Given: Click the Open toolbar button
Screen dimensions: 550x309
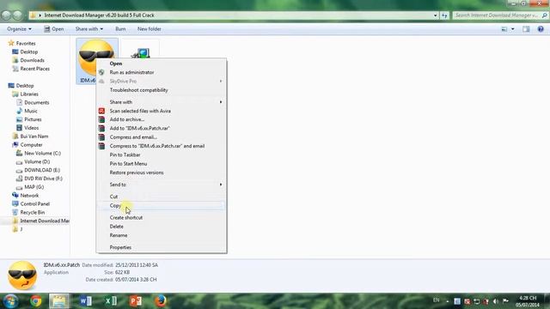Looking at the screenshot, I should [x=54, y=29].
